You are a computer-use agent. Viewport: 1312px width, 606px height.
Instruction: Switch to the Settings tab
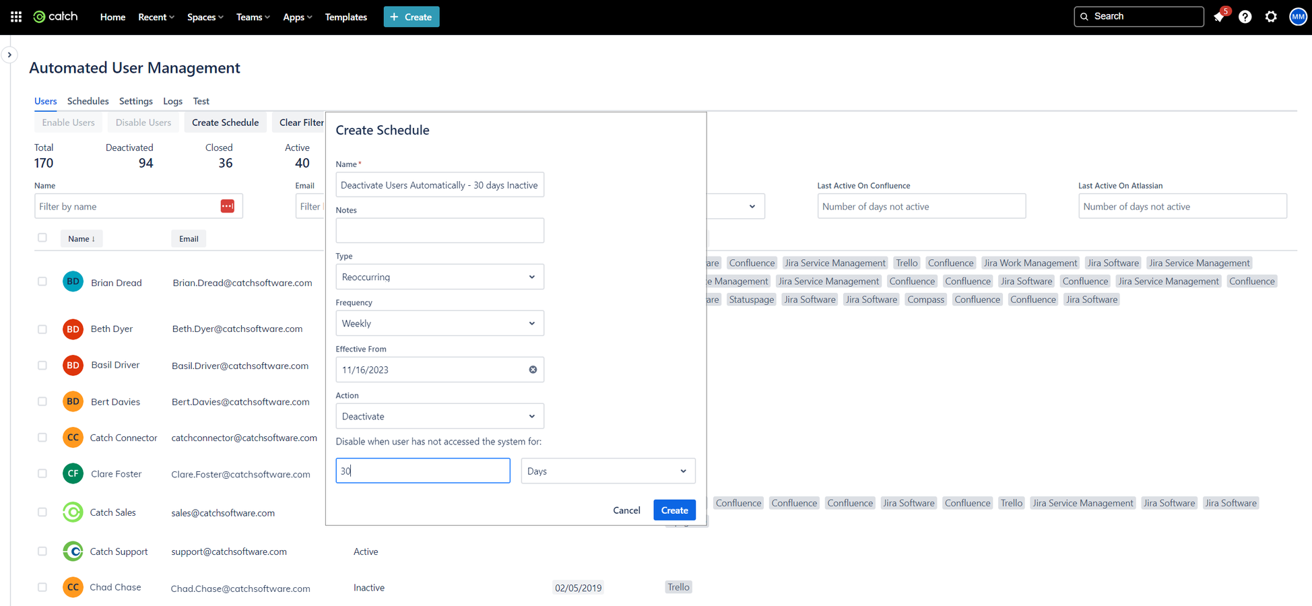(136, 101)
